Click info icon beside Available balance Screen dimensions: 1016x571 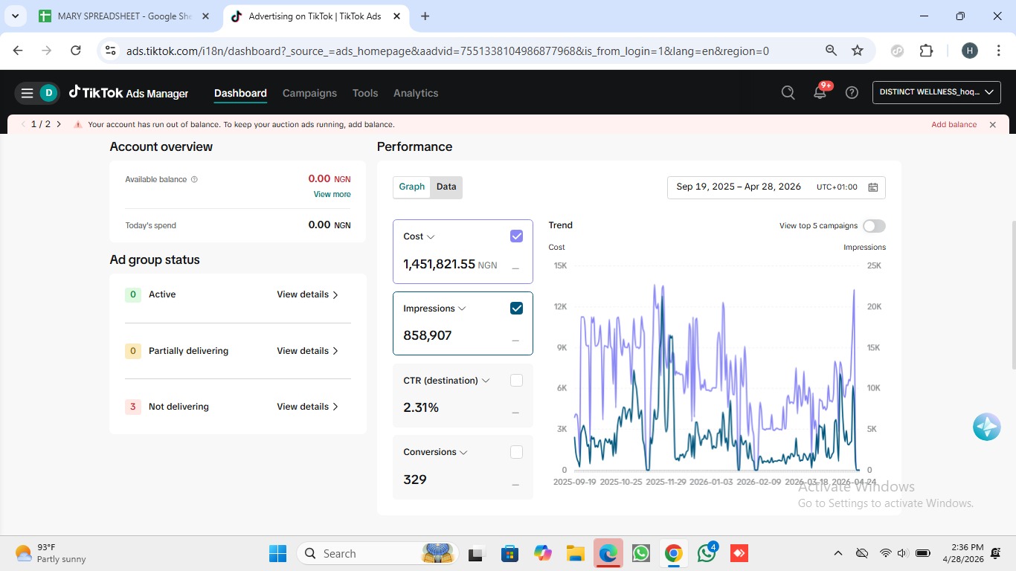194,179
